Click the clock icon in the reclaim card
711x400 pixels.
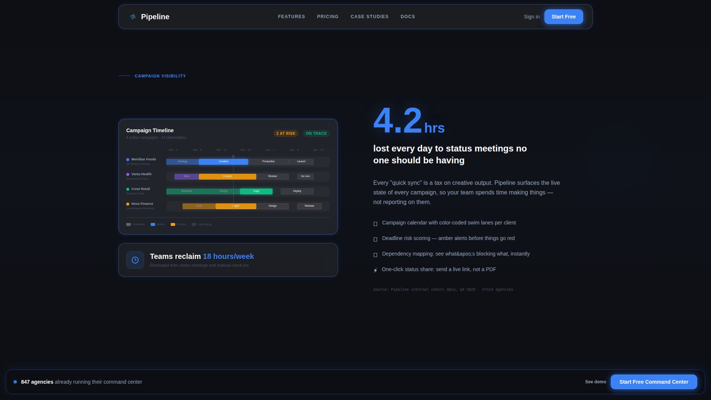point(135,260)
